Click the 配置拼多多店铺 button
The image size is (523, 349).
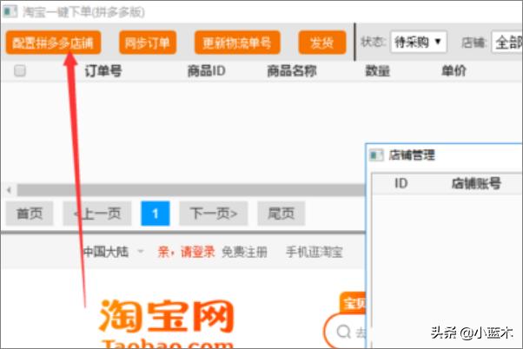pyautogui.click(x=53, y=43)
